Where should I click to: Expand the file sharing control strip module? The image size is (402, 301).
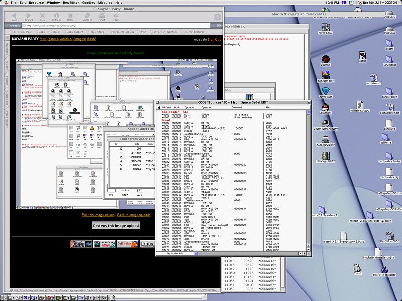coord(34,298)
